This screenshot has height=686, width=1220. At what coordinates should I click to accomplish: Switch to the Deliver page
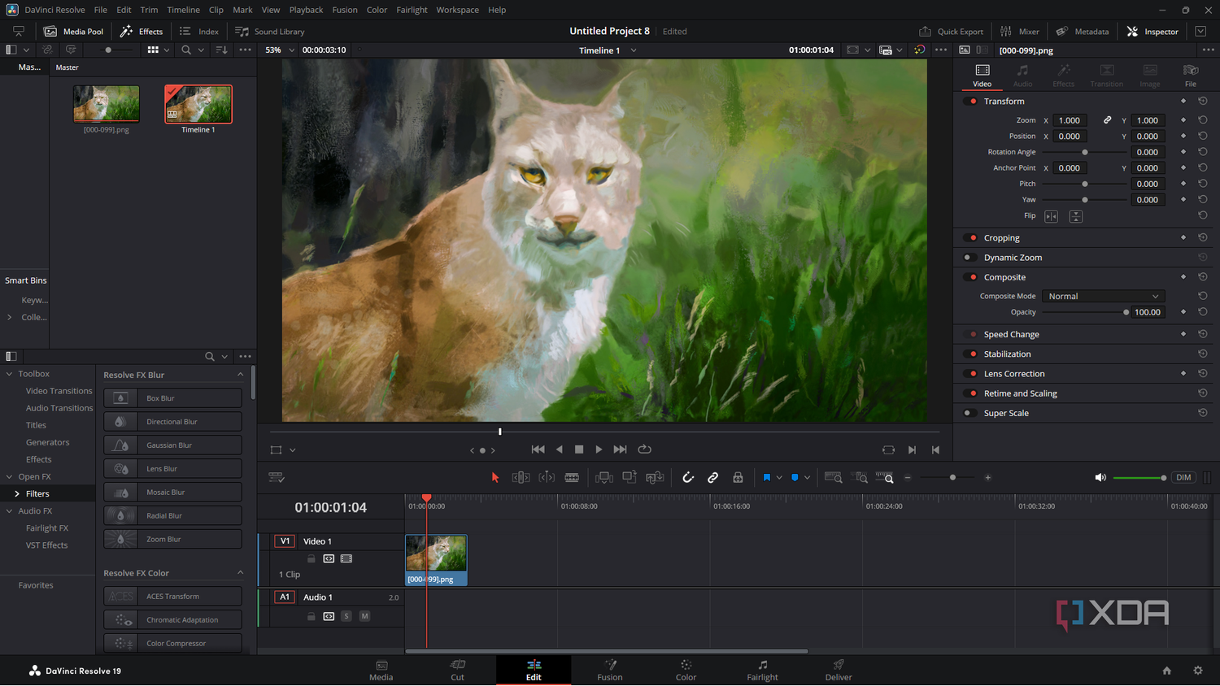point(839,670)
